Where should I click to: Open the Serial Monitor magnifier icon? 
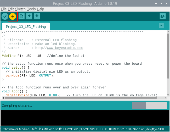click(162, 16)
